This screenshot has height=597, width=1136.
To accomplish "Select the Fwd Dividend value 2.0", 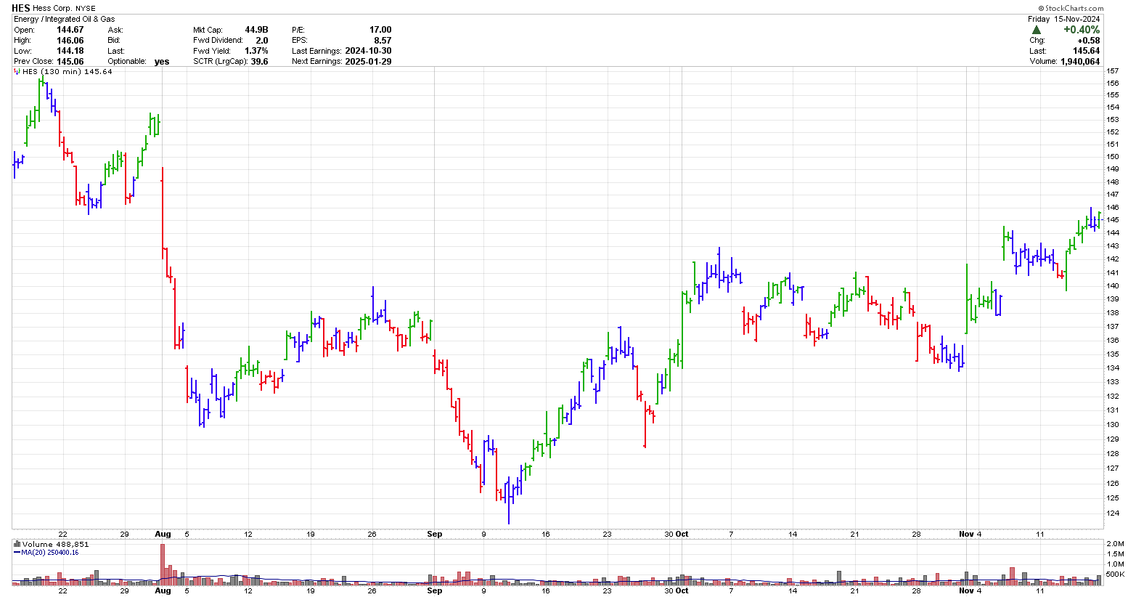I will 262,41.
